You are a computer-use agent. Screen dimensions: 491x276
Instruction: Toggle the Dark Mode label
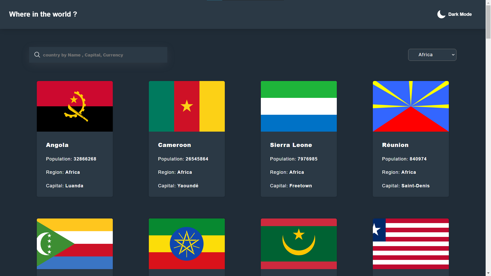(460, 14)
